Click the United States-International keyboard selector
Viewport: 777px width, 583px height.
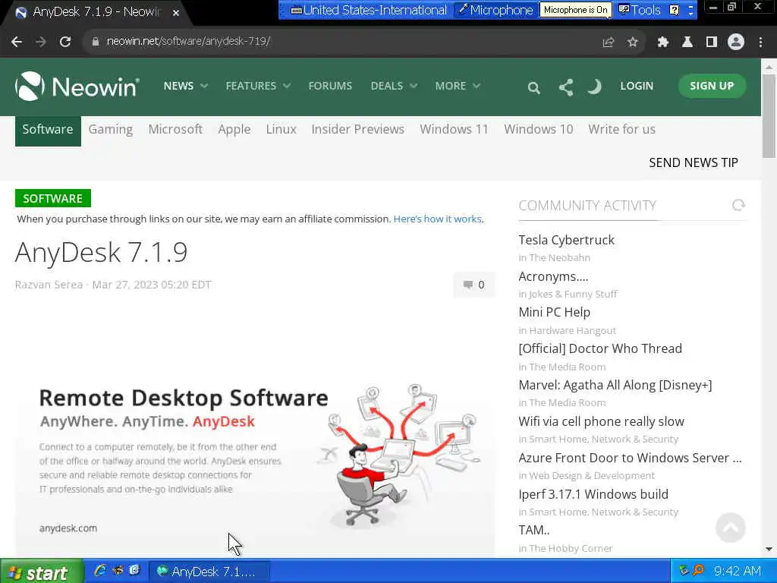point(368,10)
